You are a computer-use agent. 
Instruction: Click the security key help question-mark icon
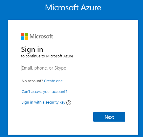69,103
